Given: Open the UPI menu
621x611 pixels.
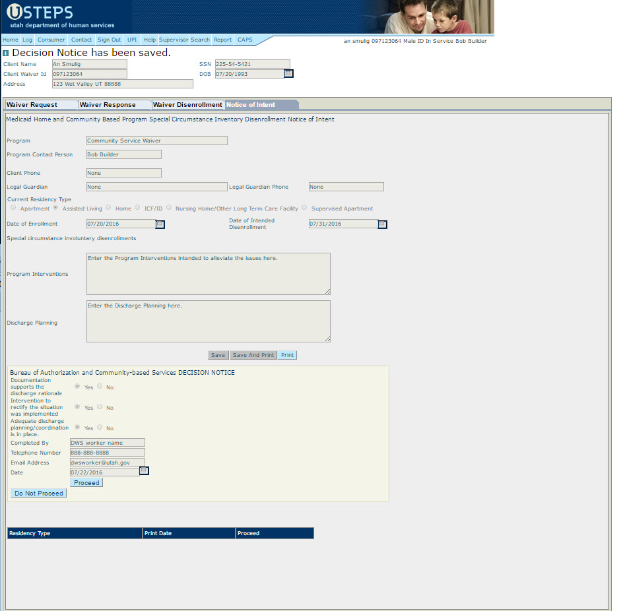Looking at the screenshot, I should tap(132, 40).
